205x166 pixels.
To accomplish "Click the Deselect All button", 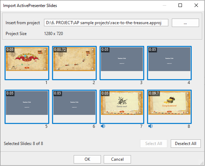I will tap(186, 144).
